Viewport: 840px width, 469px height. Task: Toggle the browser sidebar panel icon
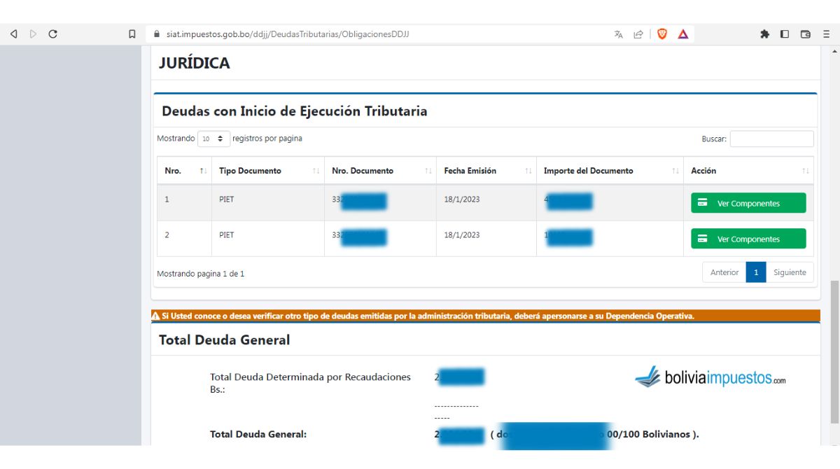pyautogui.click(x=785, y=34)
